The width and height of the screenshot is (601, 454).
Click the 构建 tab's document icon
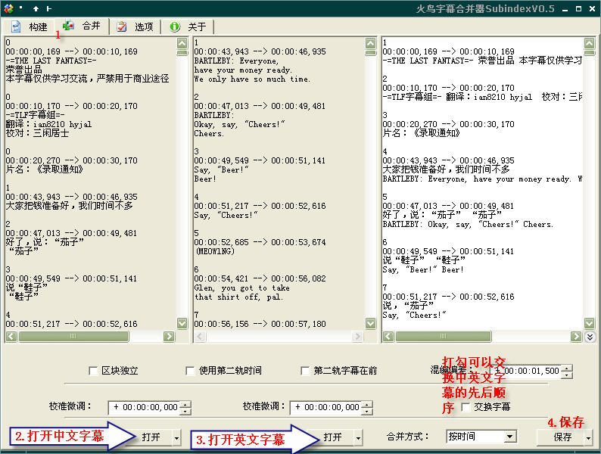click(x=16, y=26)
